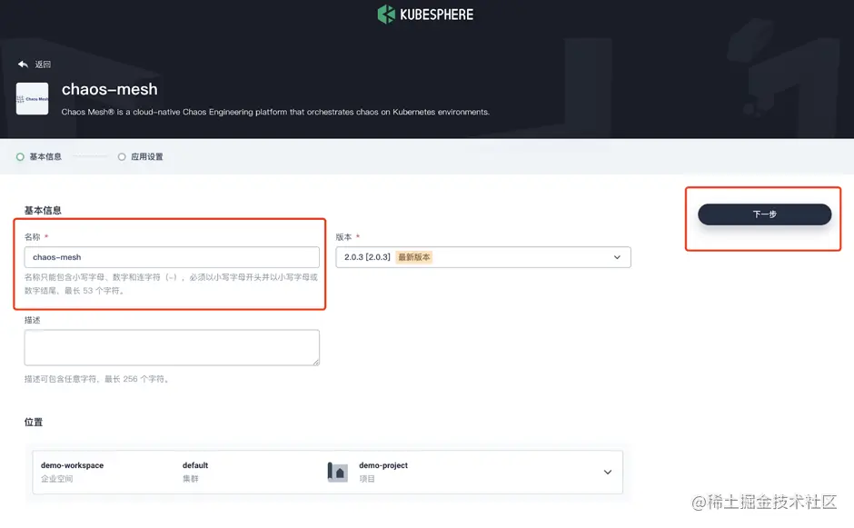Image resolution: width=854 pixels, height=528 pixels.
Task: Click the demo-workspace 企业空间 entry
Action: coord(72,472)
